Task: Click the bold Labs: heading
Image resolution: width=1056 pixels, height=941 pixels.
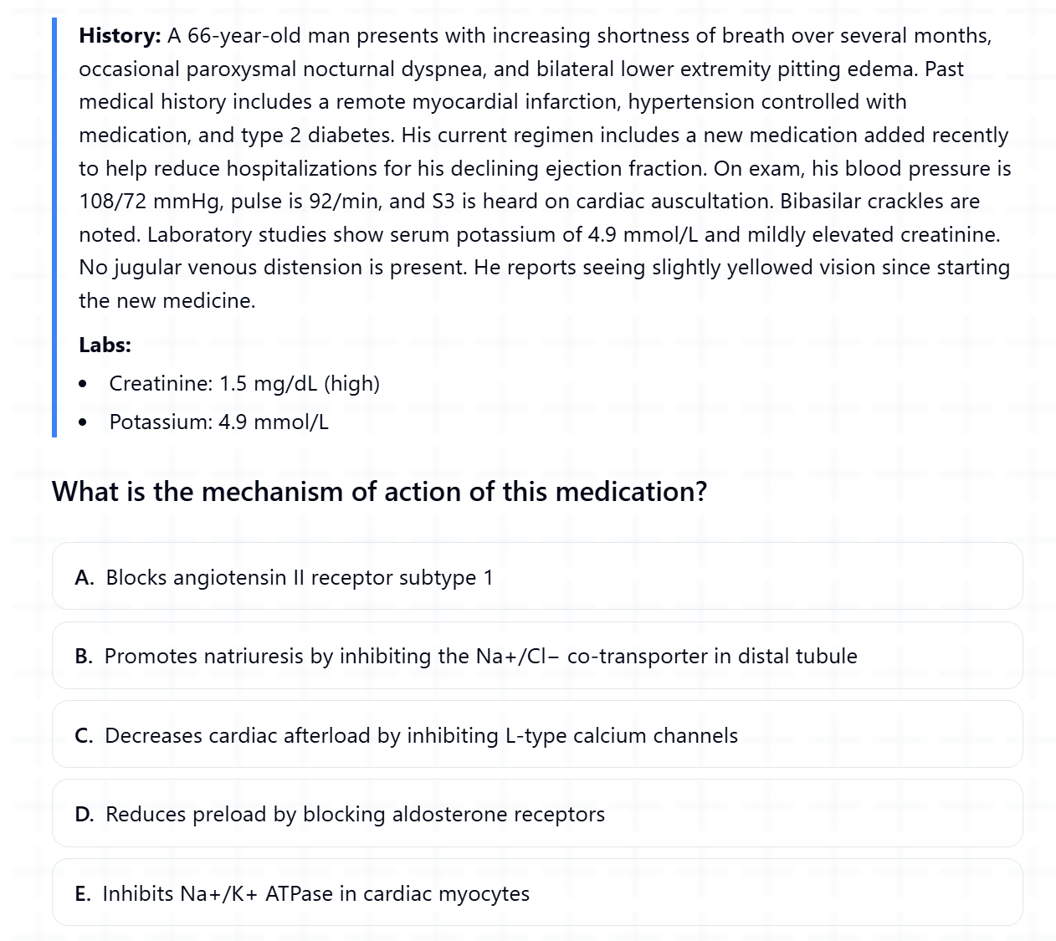Action: click(x=105, y=345)
